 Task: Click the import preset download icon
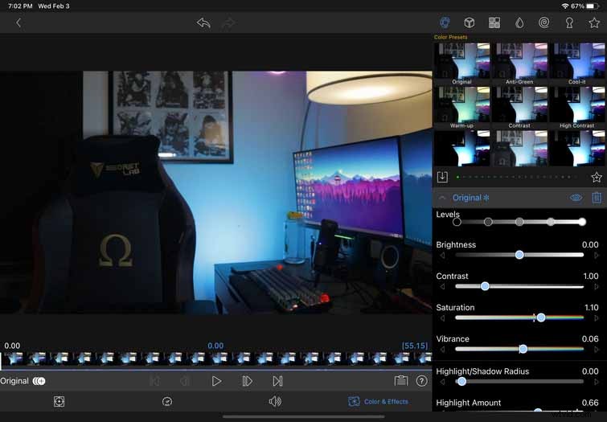pyautogui.click(x=442, y=177)
